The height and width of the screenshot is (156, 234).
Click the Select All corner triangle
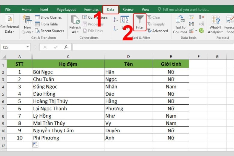4,57
